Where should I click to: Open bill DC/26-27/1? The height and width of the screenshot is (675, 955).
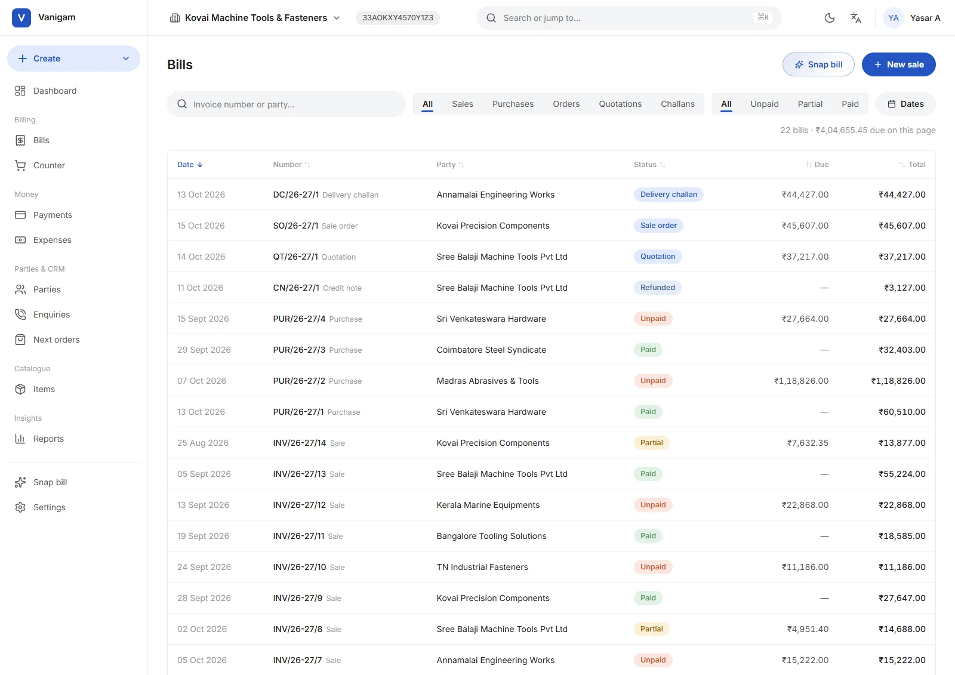(x=296, y=195)
